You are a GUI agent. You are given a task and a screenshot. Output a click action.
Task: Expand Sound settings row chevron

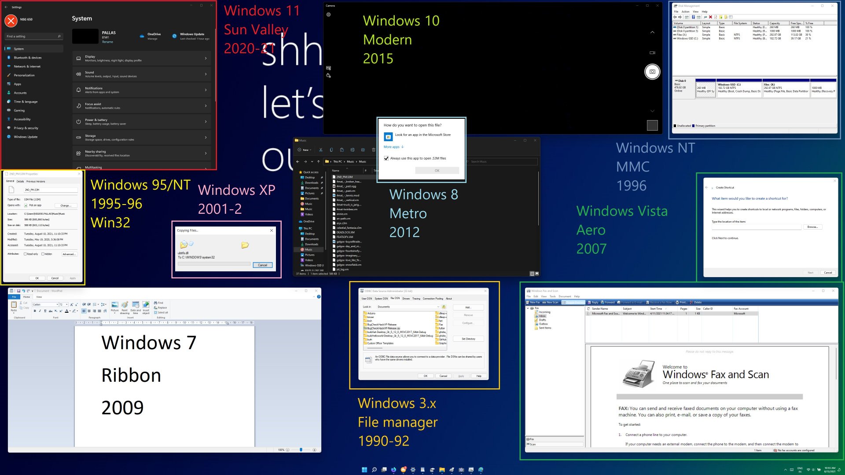pos(206,74)
